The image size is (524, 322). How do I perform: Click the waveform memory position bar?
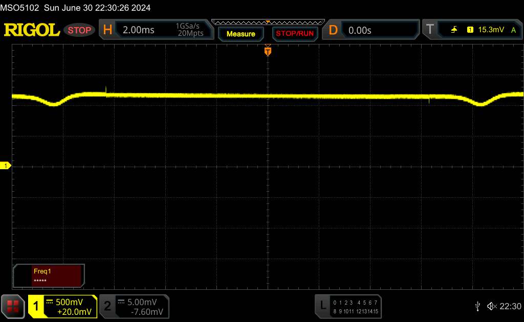pos(268,22)
